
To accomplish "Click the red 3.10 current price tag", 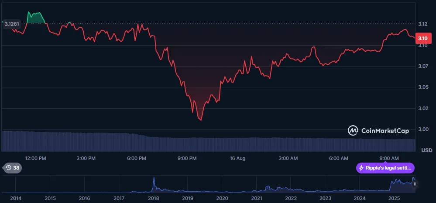I will click(x=422, y=38).
